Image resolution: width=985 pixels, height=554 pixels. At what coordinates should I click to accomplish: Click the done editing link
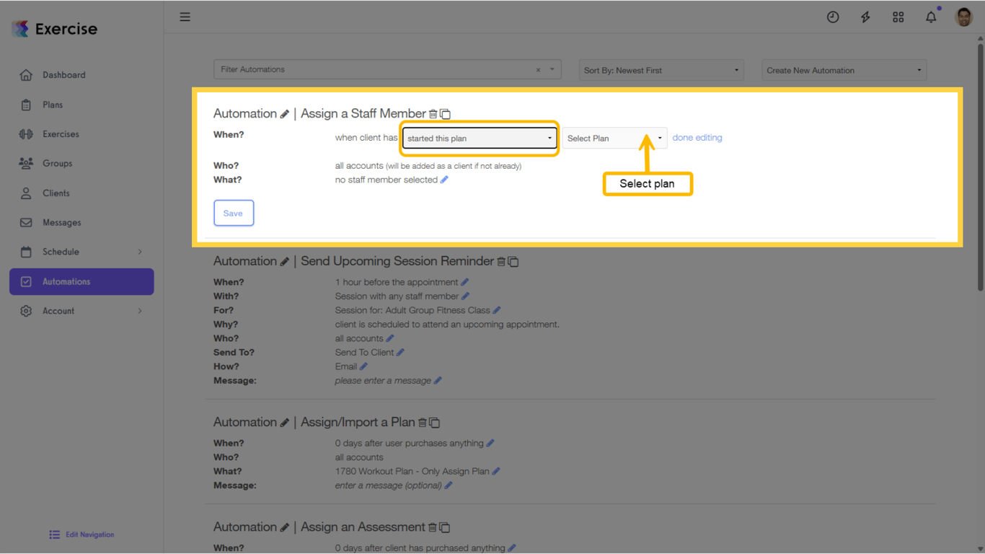(697, 137)
